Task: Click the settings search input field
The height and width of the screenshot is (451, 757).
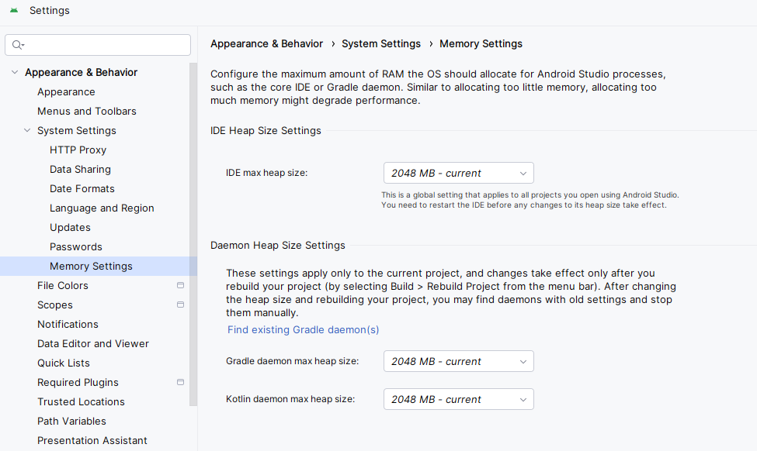Action: pos(98,45)
